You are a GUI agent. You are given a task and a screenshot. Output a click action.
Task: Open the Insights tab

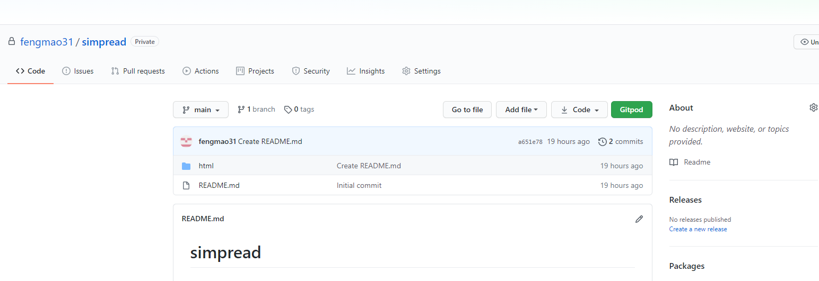(366, 71)
